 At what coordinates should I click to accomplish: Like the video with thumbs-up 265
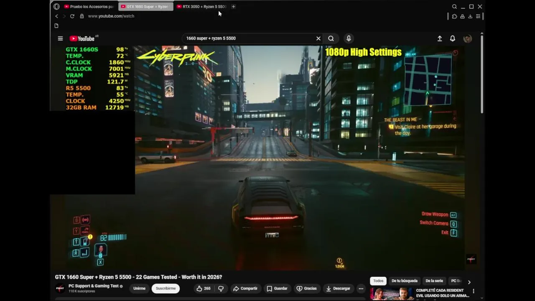pyautogui.click(x=203, y=288)
